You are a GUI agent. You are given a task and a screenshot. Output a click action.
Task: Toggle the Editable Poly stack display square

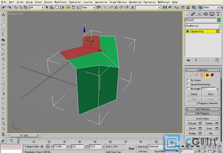pyautogui.click(x=218, y=31)
